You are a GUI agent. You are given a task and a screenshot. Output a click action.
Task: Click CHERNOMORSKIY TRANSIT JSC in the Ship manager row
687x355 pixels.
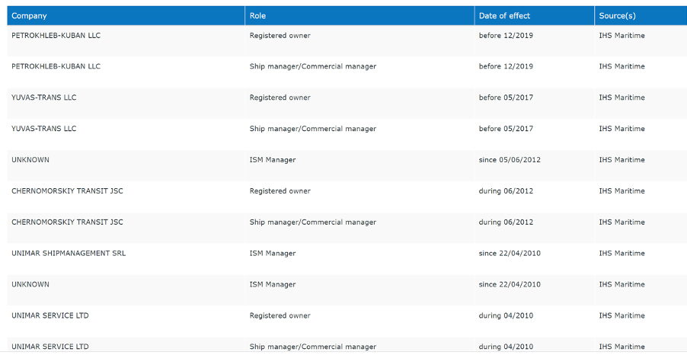(x=67, y=222)
